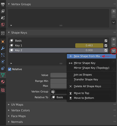Open the Texture properties tab
117x126 pixels.
[x=3, y=90]
